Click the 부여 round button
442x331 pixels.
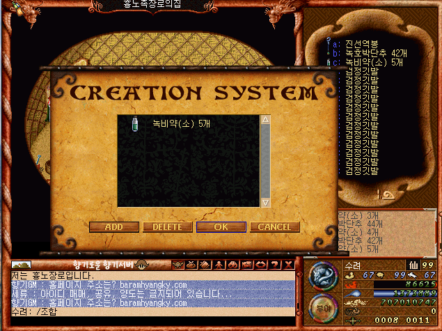point(322,307)
